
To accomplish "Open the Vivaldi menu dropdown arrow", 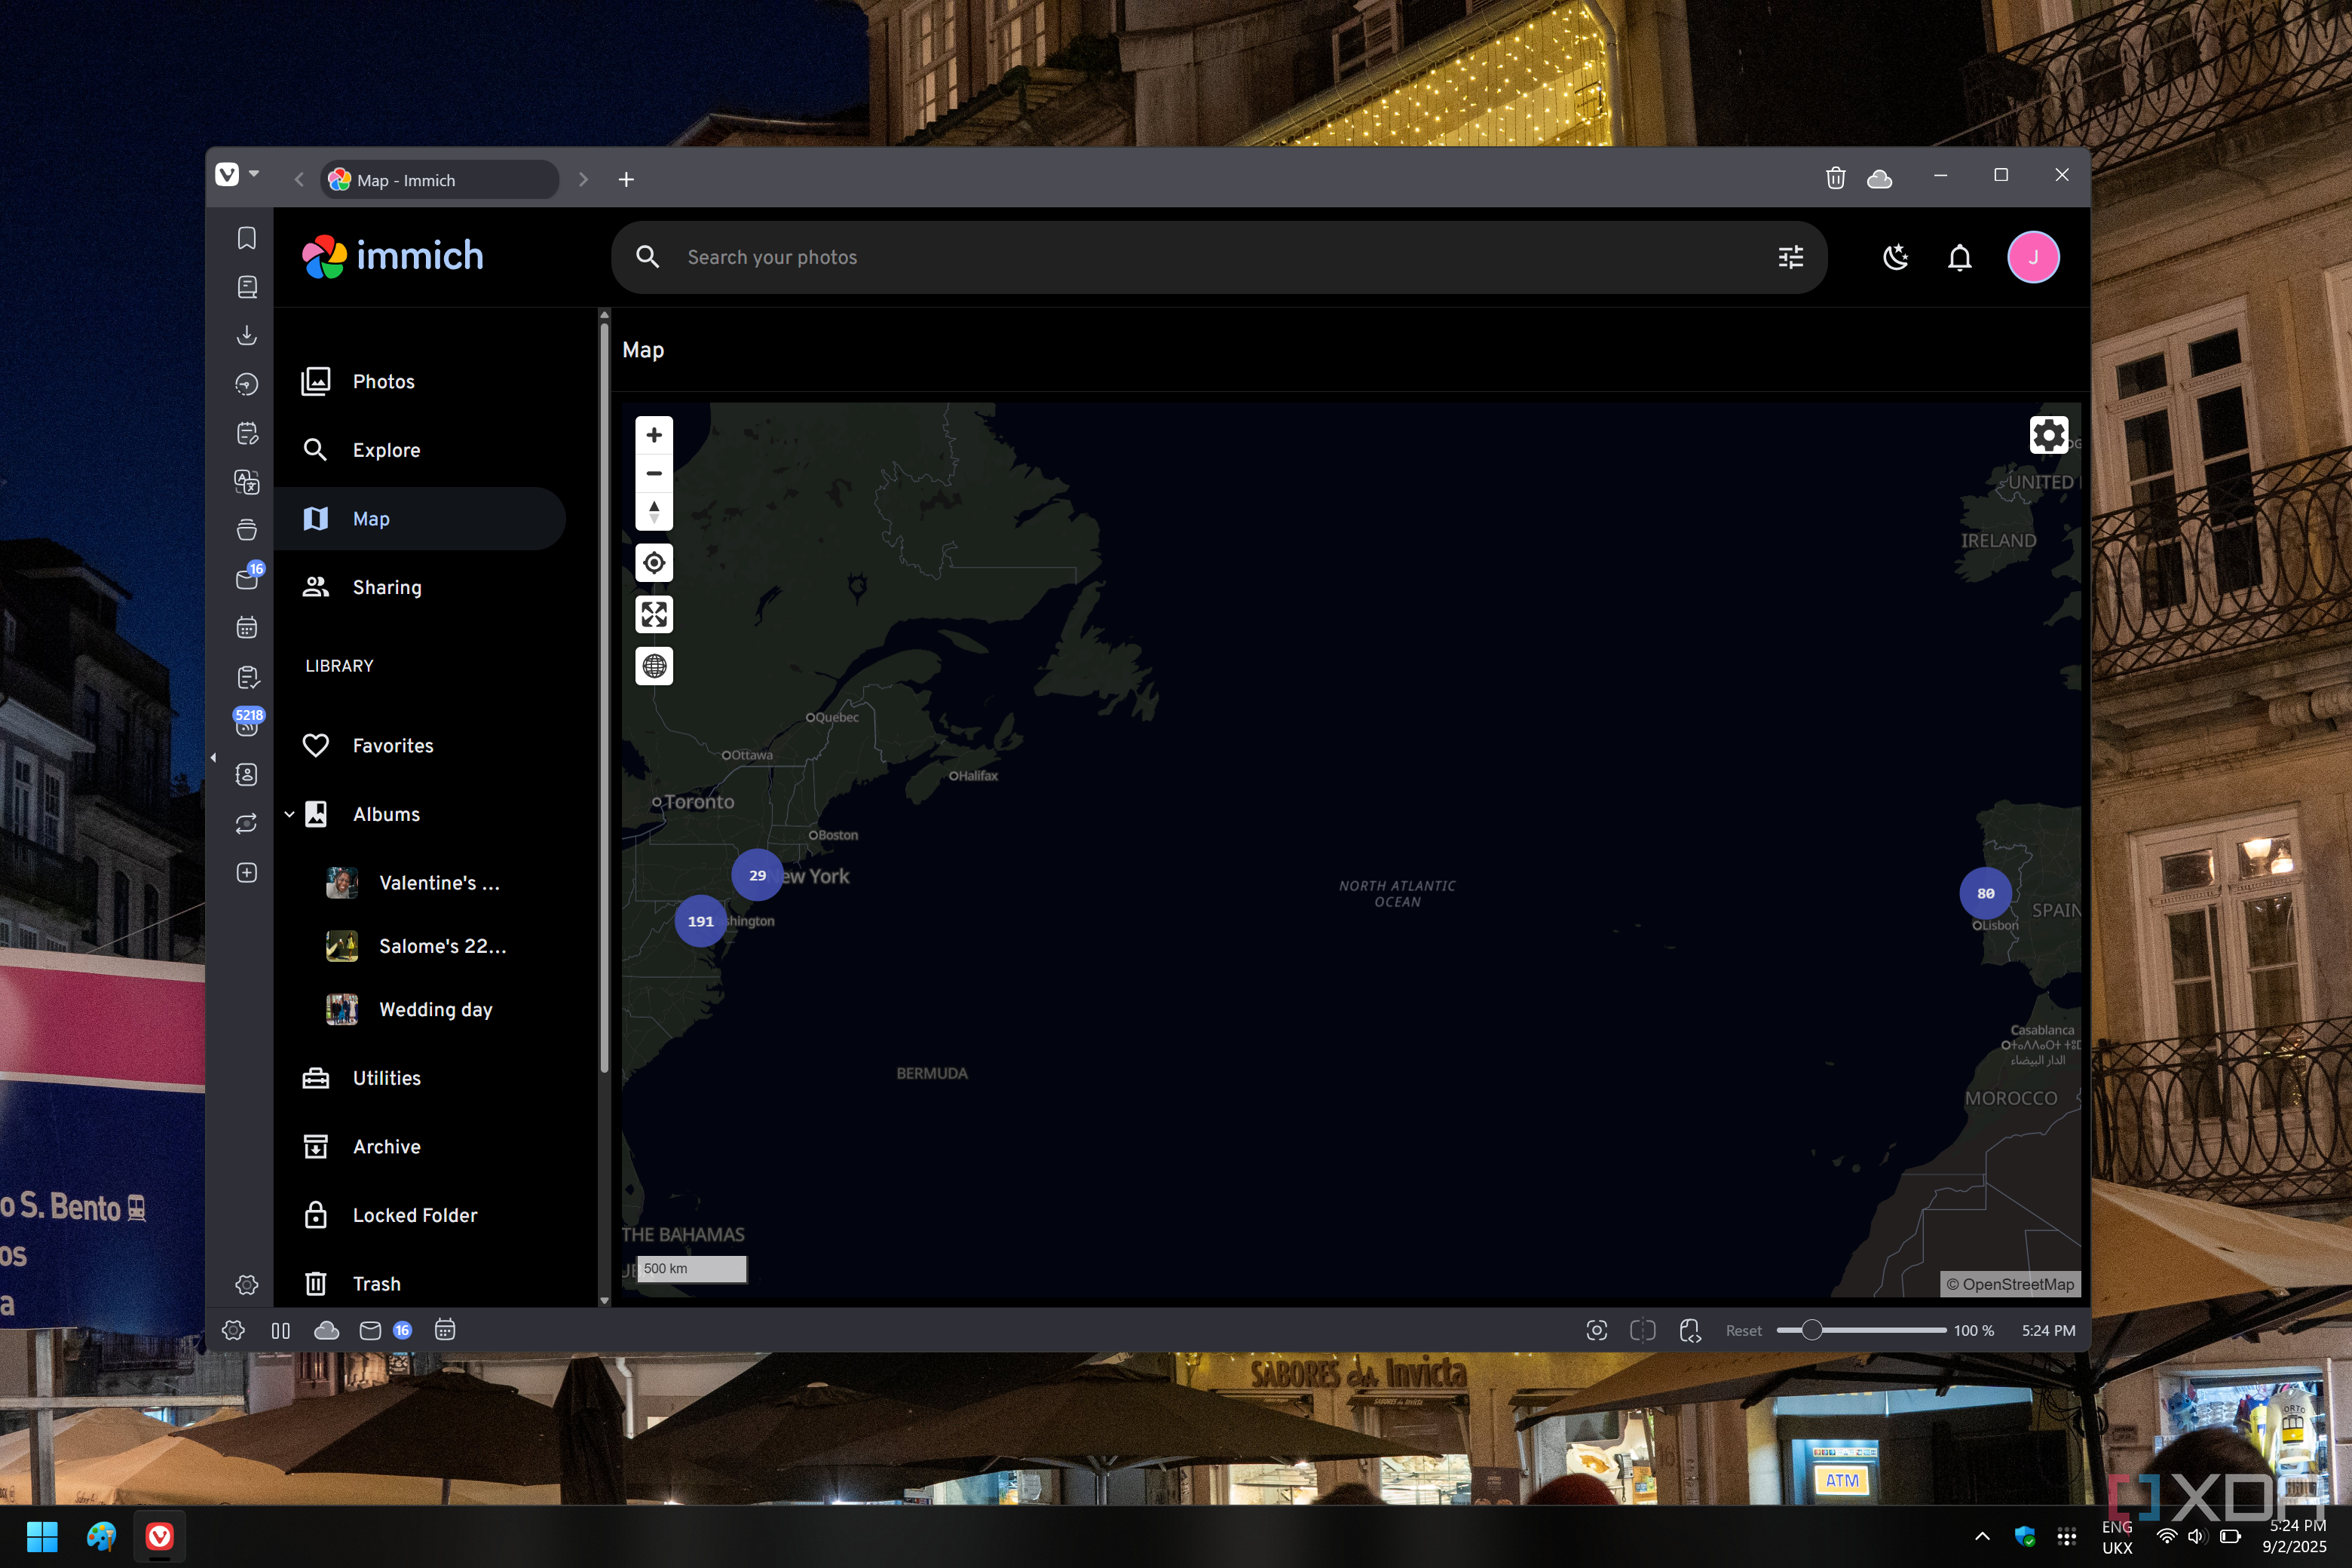I will click(x=254, y=175).
